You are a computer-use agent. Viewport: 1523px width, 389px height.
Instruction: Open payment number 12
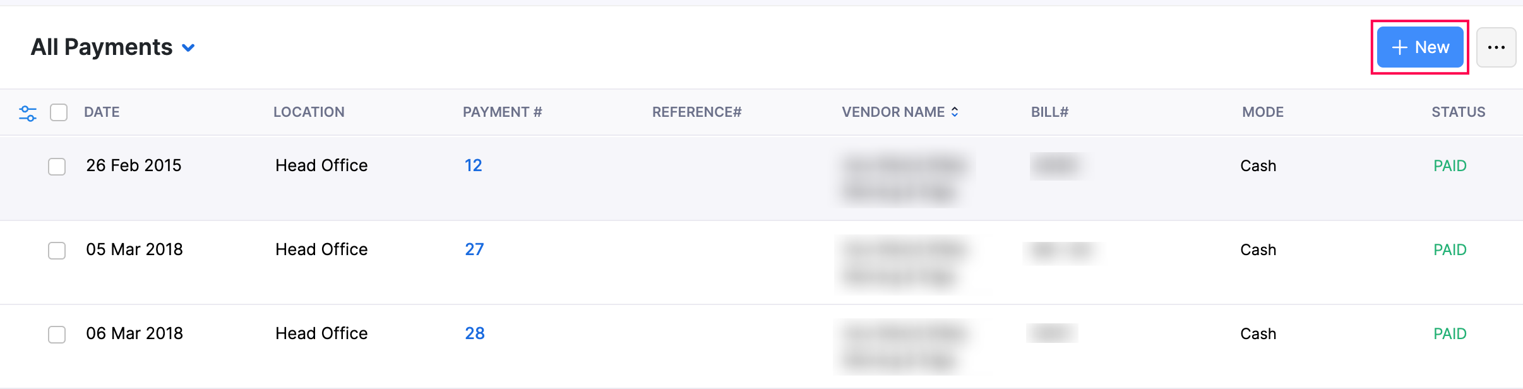473,165
